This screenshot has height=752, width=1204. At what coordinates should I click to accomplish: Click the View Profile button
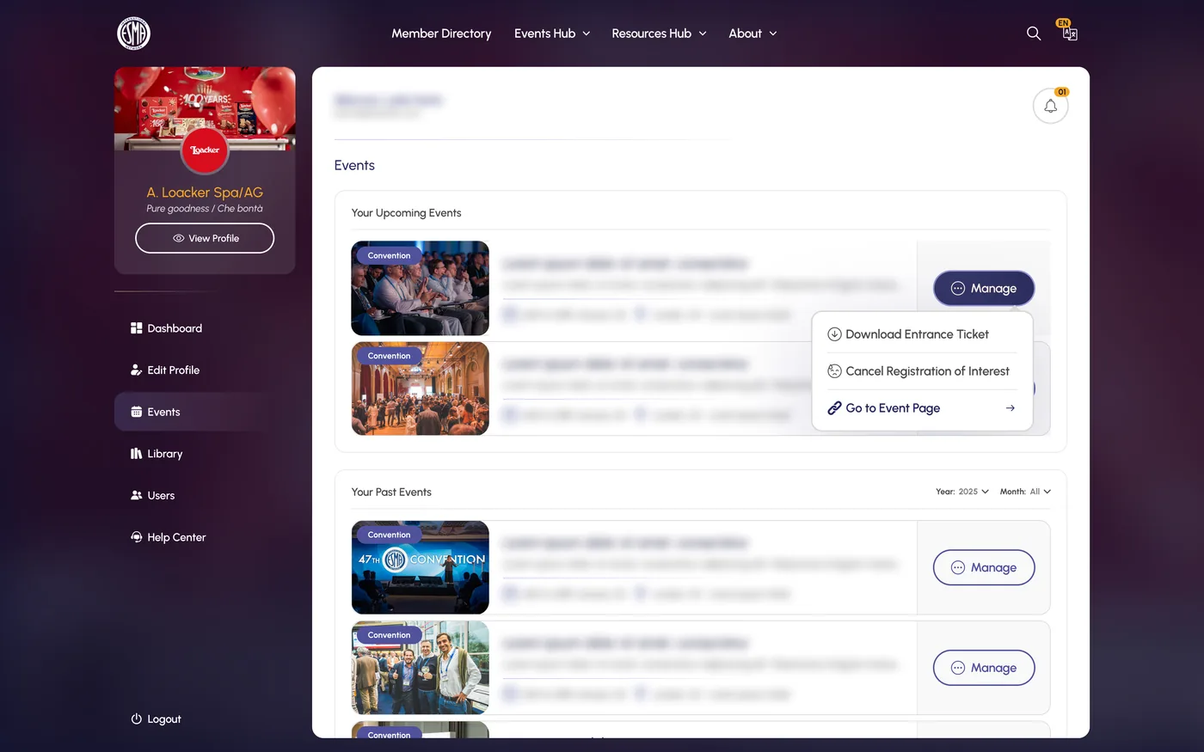tap(205, 238)
